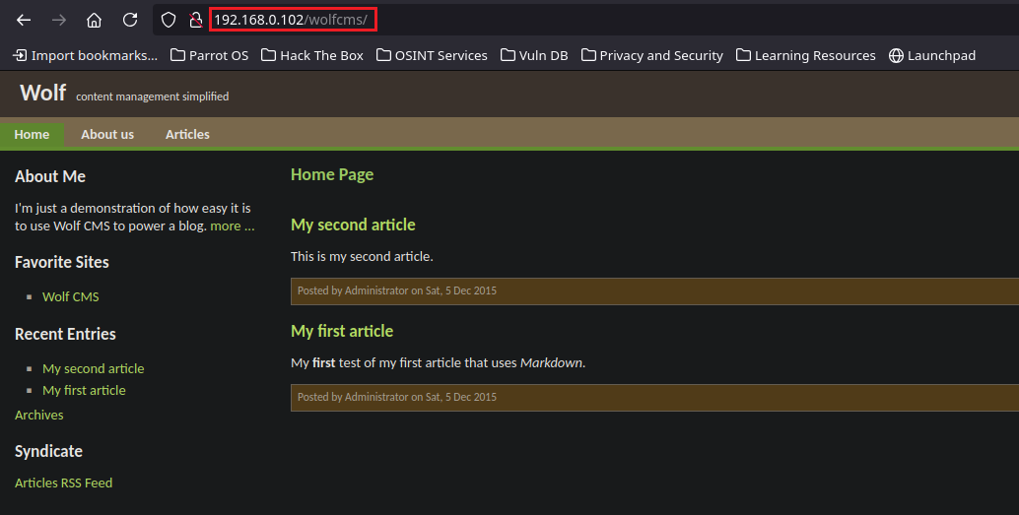Switch to the About us tab
The height and width of the screenshot is (515, 1019).
click(x=107, y=134)
